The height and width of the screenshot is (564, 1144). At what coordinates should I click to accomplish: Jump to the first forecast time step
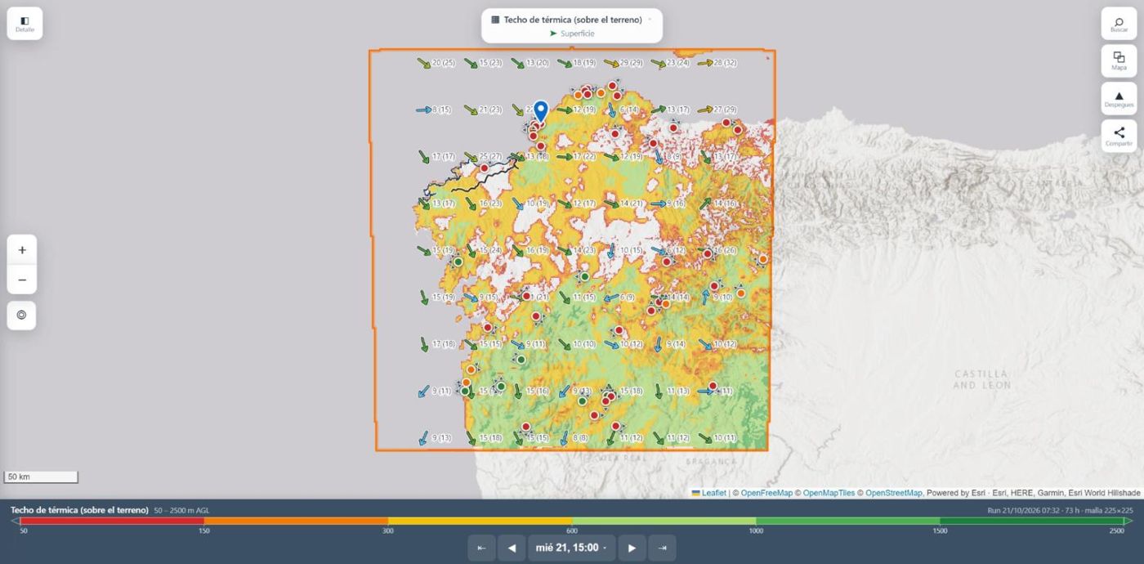pyautogui.click(x=481, y=548)
